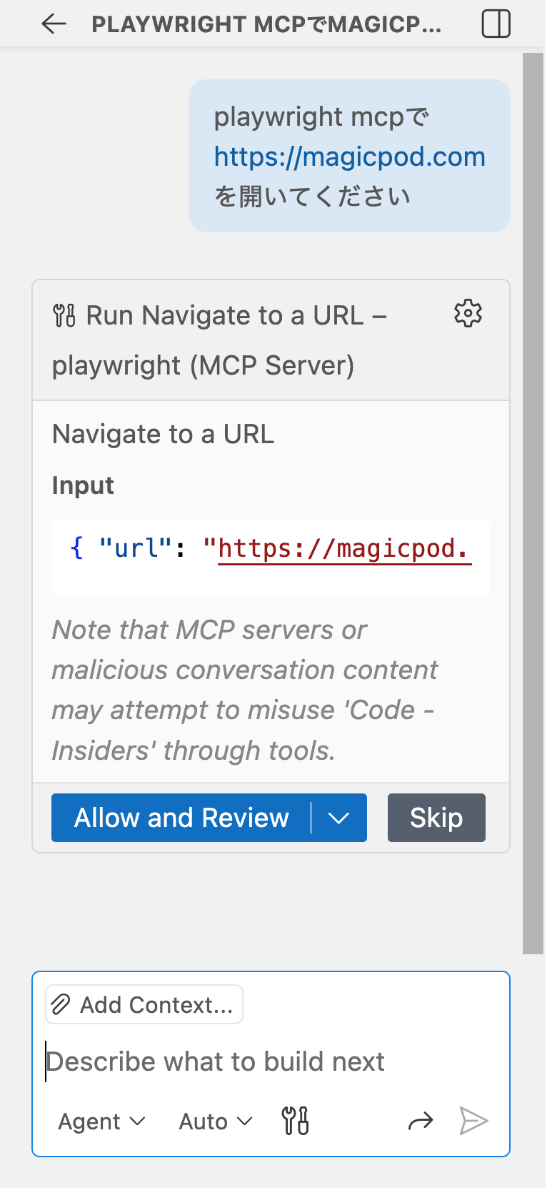Open the gear settings for the Navigate tool
The image size is (547, 1188).
[468, 314]
